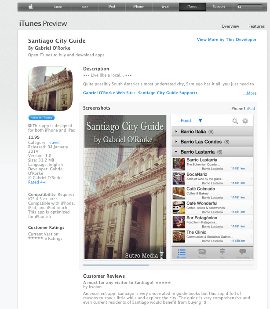
Task: Open the Mac tab in navigation bar
Action: [x=85, y=7]
